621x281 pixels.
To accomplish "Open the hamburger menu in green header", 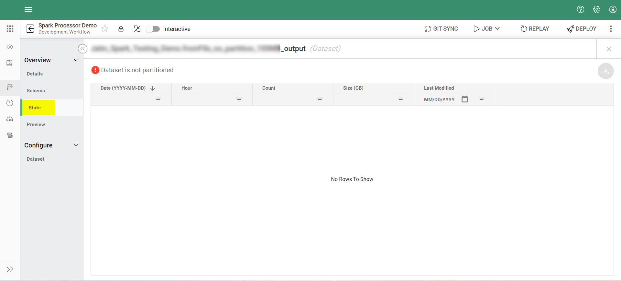I will (x=28, y=9).
